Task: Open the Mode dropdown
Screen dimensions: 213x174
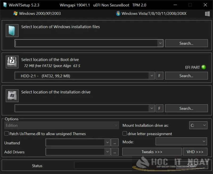Action: coord(181,142)
